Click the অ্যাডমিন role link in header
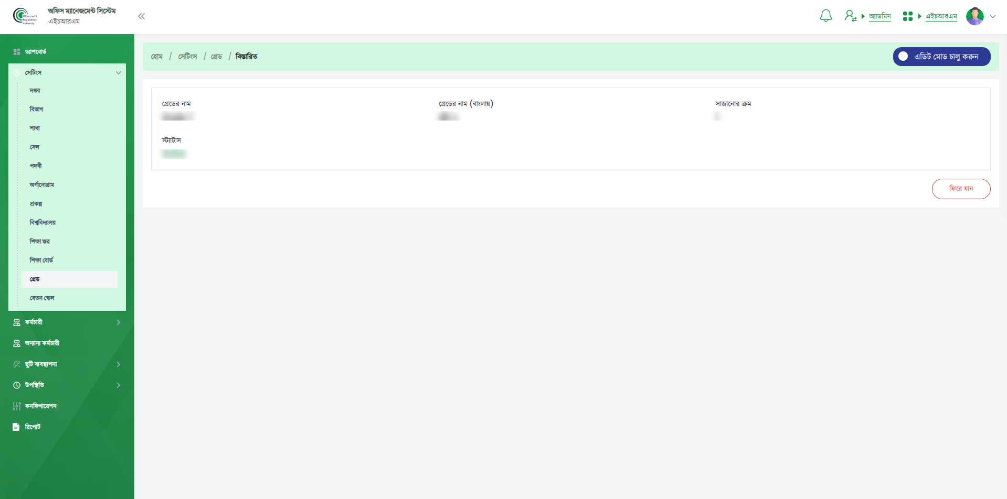1007x499 pixels. coord(879,16)
